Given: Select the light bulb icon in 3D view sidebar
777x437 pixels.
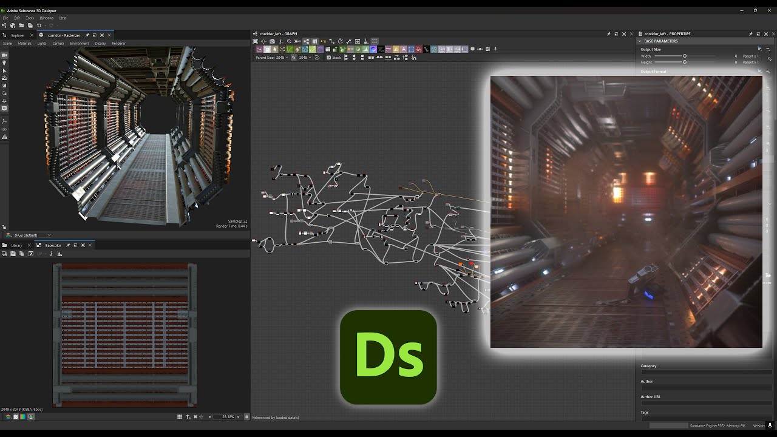Looking at the screenshot, I should tap(4, 63).
